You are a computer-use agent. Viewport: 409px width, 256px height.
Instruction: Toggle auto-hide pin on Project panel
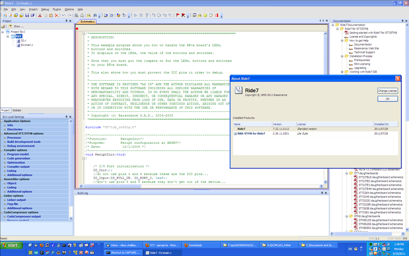click(66, 21)
